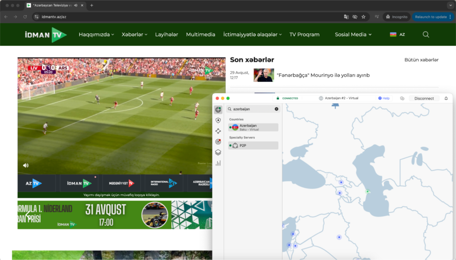456x260 pixels.
Task: Open the Fənərbağça Mourinyo news headline
Action: coord(323,75)
